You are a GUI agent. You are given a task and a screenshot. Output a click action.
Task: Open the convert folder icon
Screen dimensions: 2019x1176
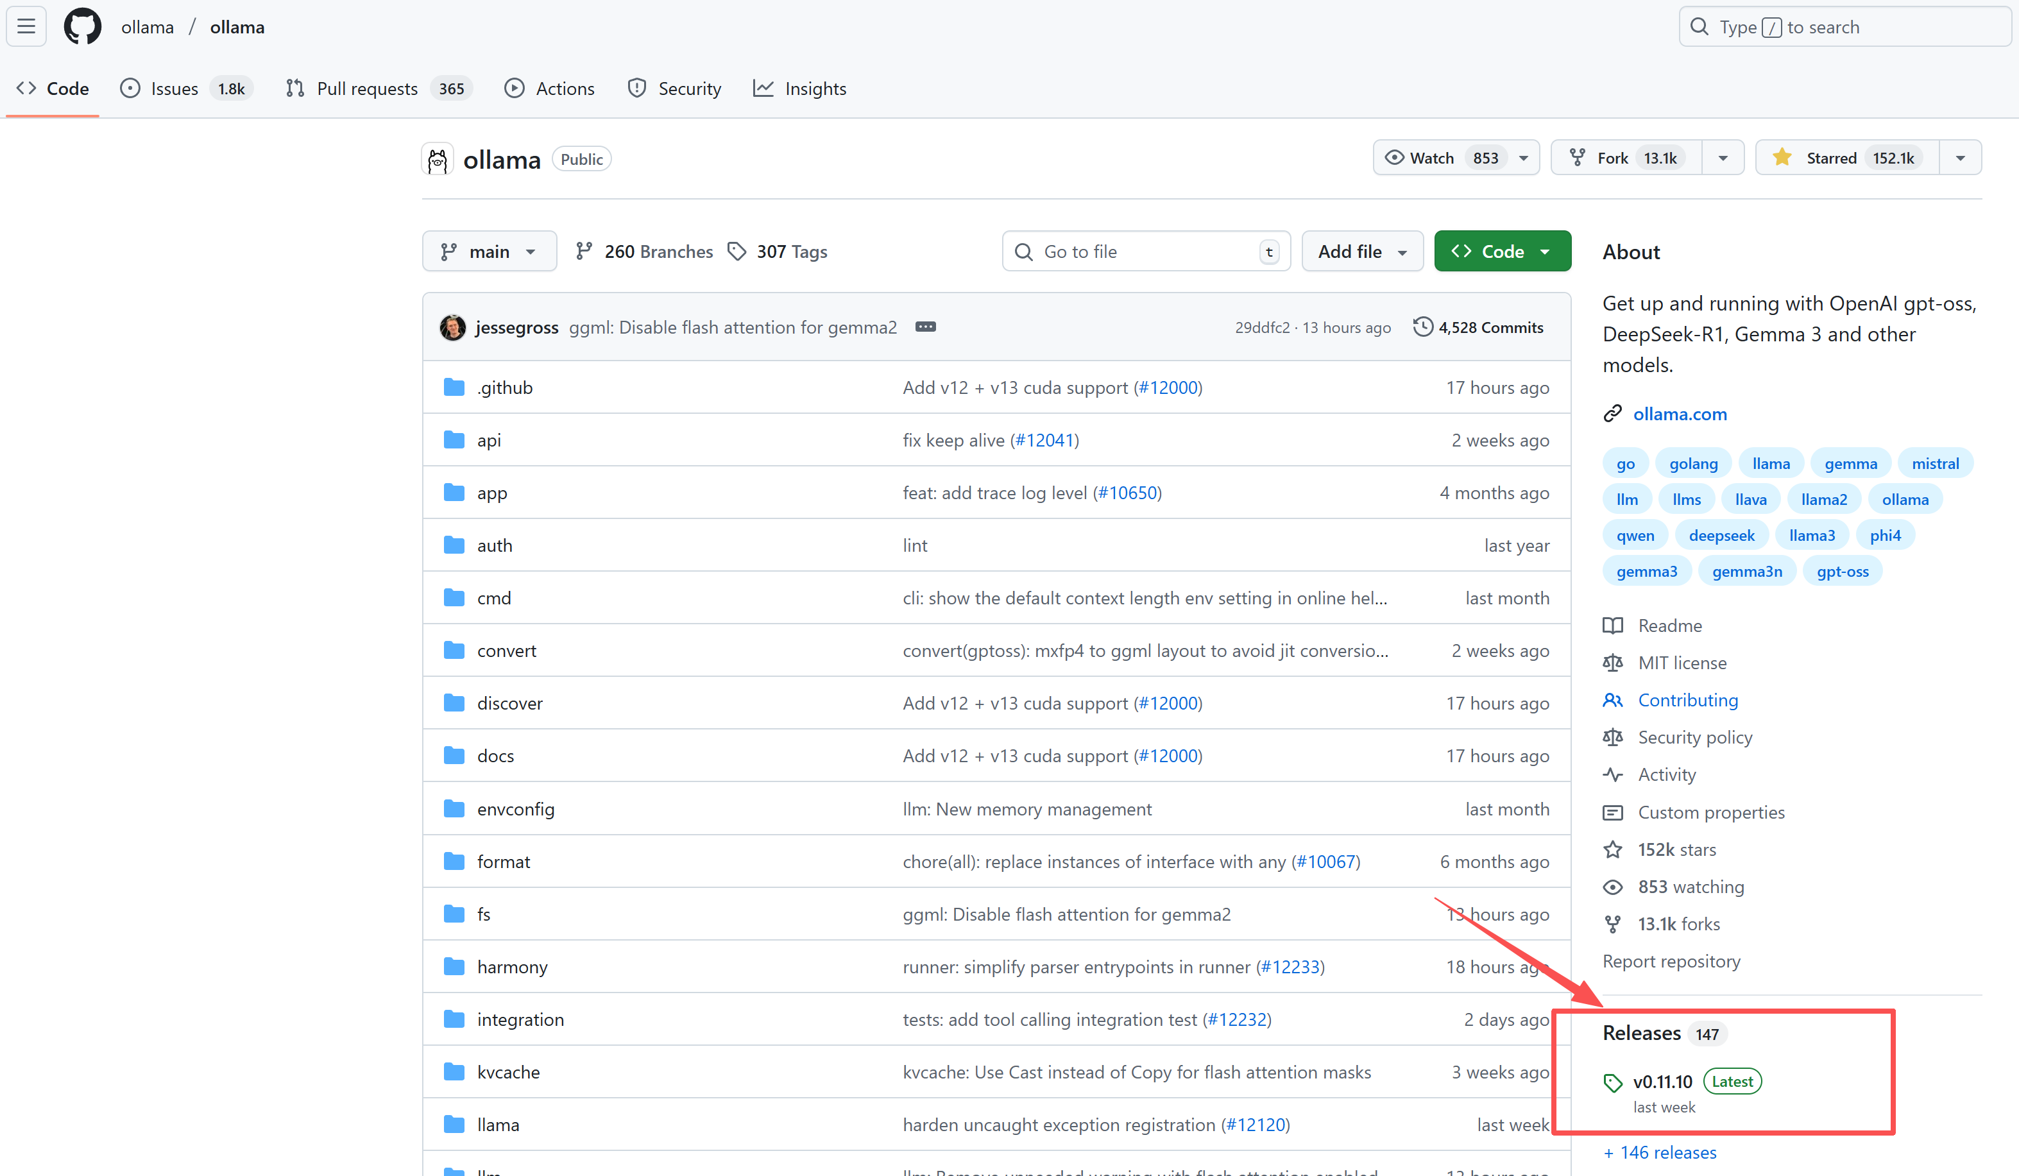pos(454,651)
